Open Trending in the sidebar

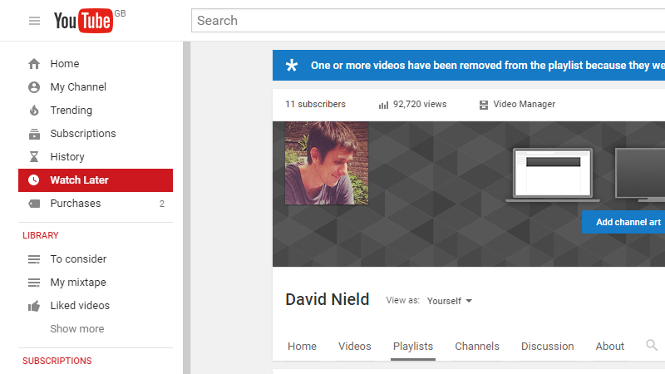96,111
